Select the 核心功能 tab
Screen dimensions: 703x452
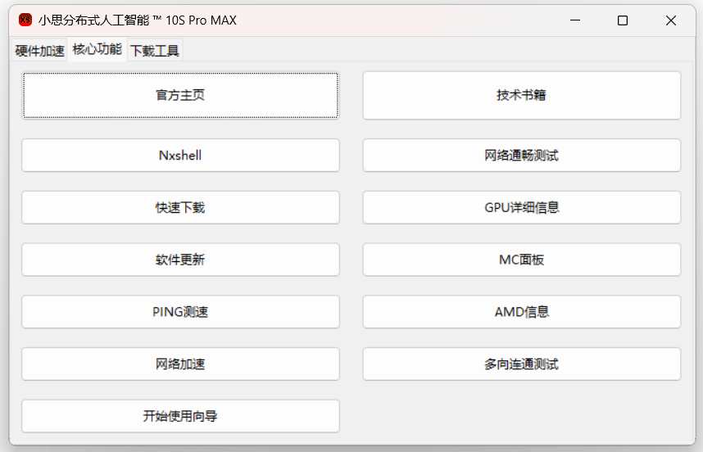click(97, 49)
